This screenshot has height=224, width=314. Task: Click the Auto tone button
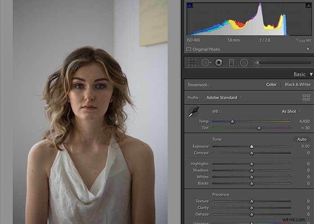[302, 139]
